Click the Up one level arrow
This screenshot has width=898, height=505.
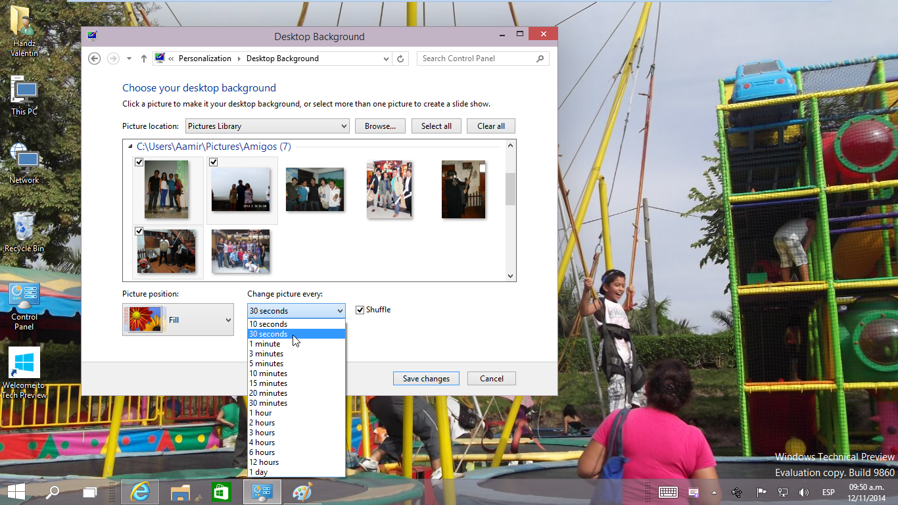point(144,59)
